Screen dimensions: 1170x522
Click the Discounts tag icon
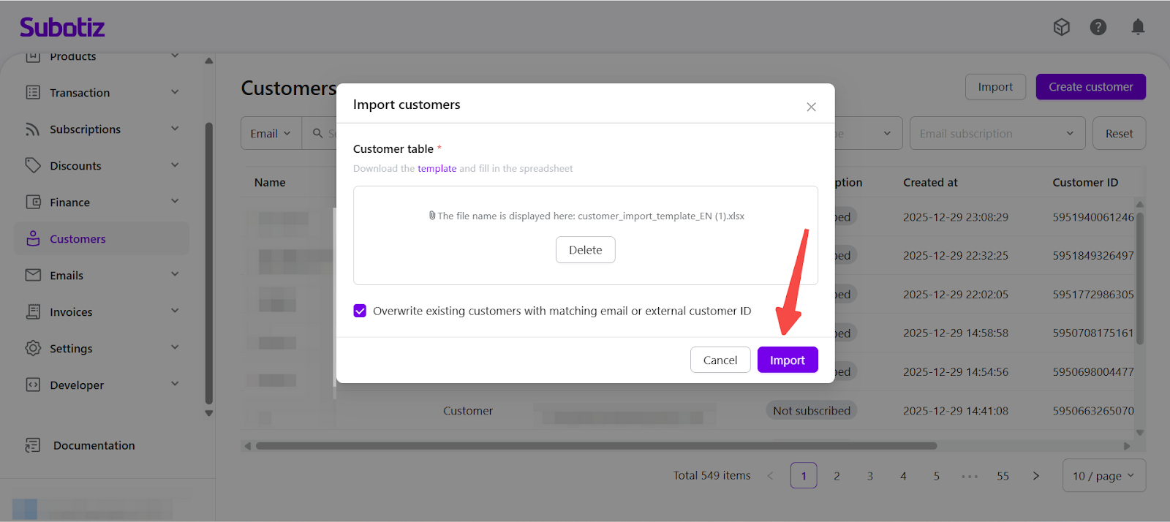pyautogui.click(x=33, y=166)
